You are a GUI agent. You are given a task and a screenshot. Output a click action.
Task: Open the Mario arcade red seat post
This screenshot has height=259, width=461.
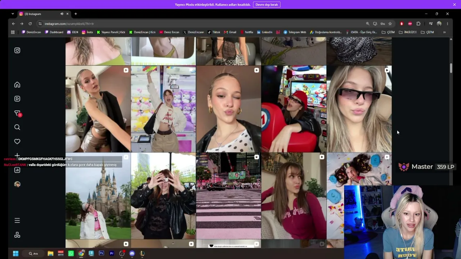294,109
